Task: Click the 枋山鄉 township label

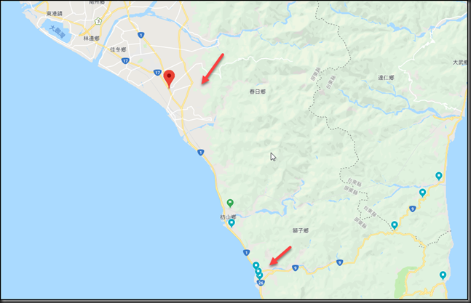Action: click(x=228, y=217)
